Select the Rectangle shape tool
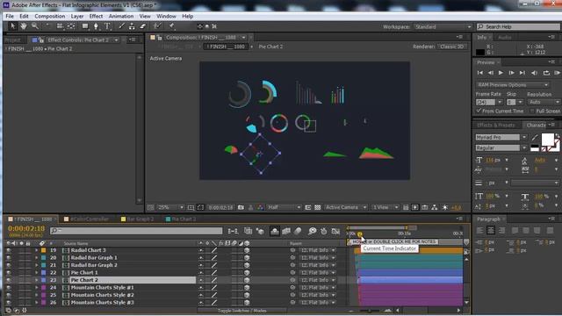Image resolution: width=562 pixels, height=316 pixels. coord(85,26)
